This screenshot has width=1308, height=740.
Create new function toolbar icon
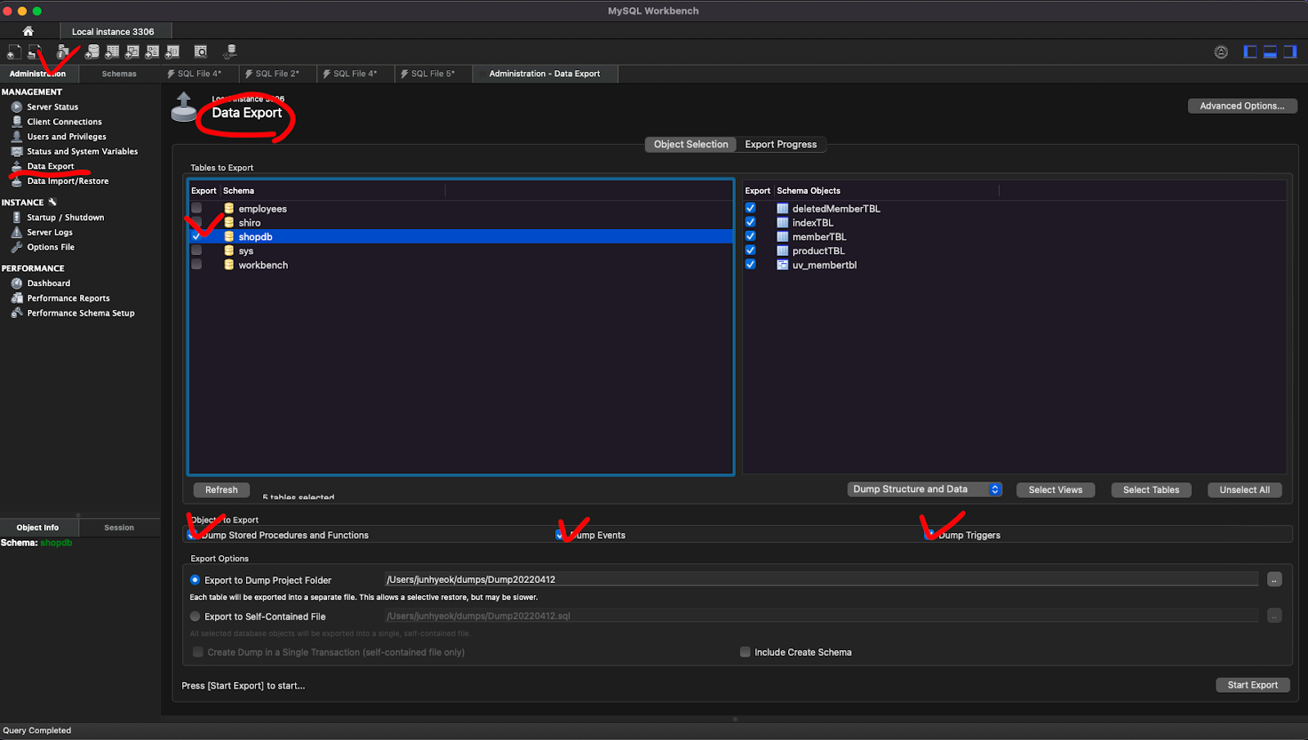[x=172, y=52]
